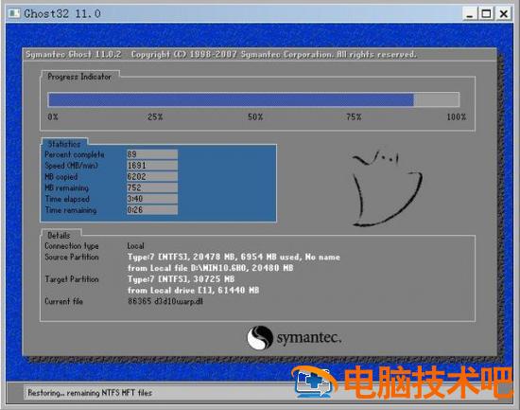Click the Symantec Ghost 11.0.2 copyright header
The image size is (520, 410).
click(x=221, y=54)
